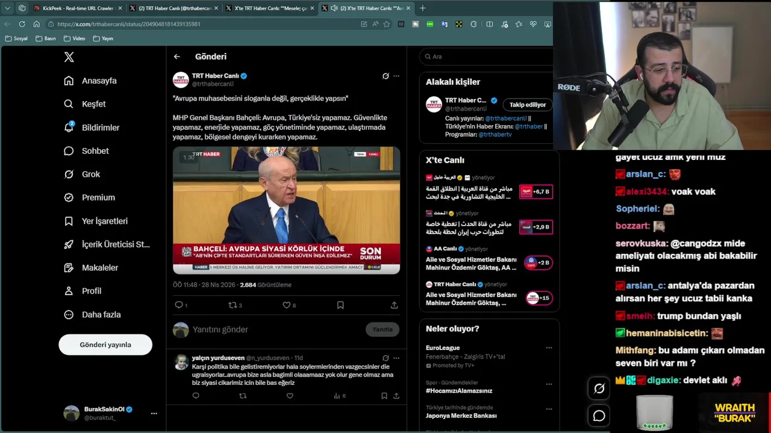Open Grok from the sidebar

83,174
